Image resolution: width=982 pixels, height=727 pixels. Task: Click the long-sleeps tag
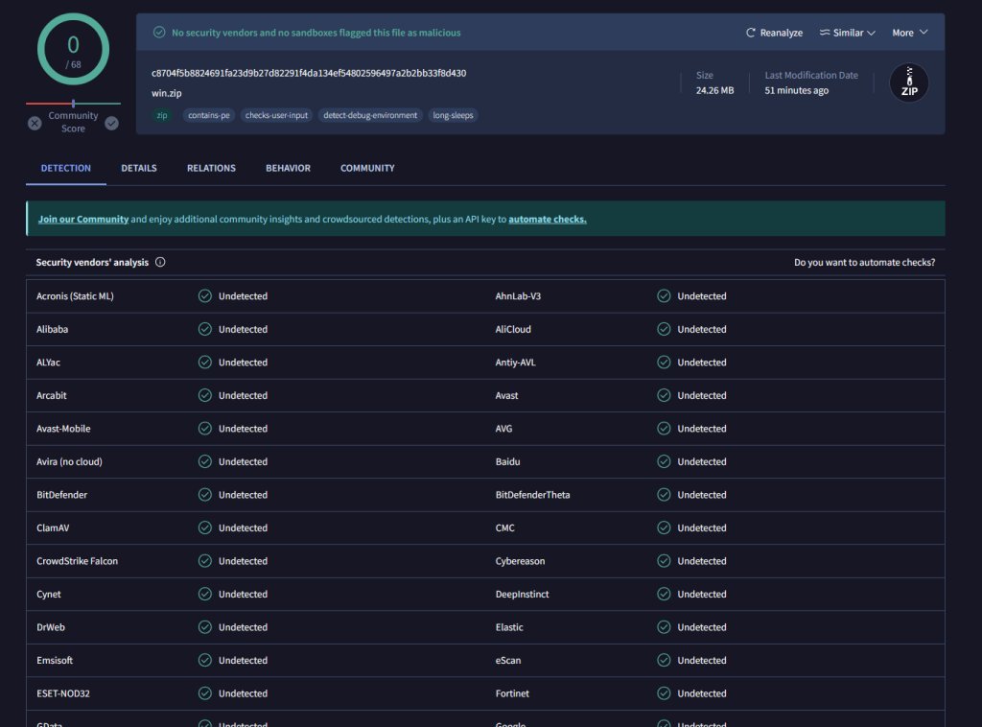pos(453,115)
